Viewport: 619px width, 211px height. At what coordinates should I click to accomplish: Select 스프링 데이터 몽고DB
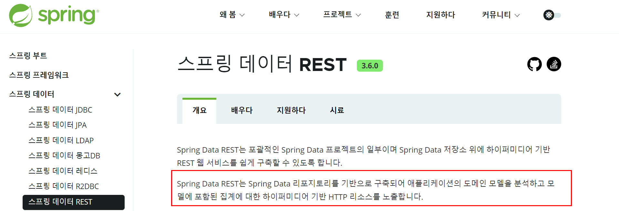pos(64,156)
